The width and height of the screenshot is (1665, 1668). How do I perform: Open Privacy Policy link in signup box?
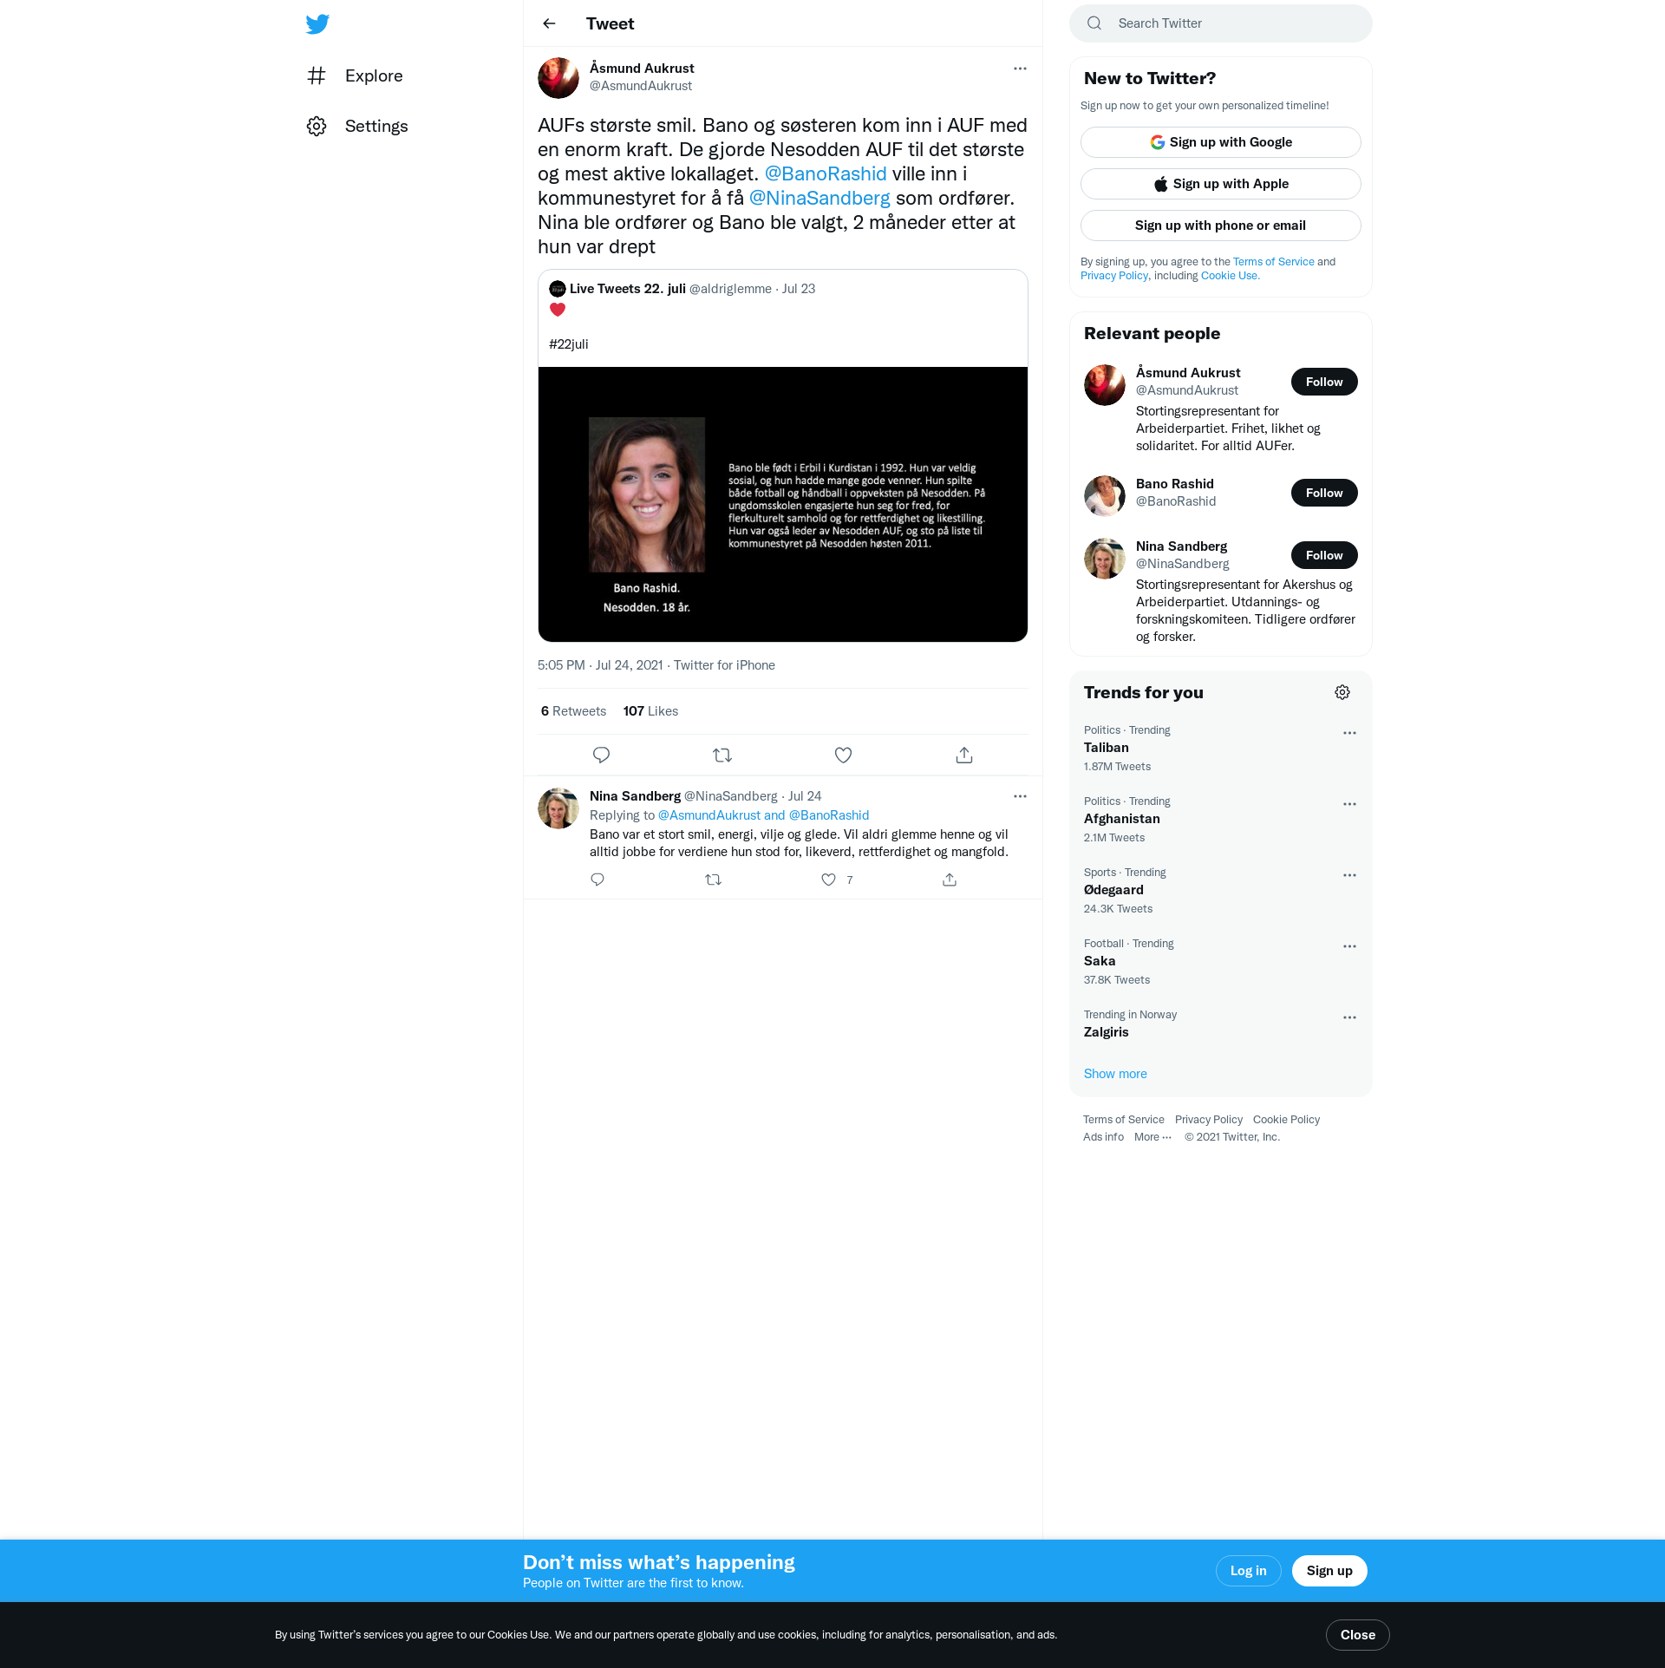(1114, 276)
